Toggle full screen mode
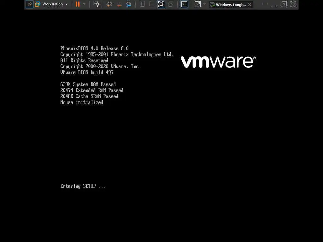The image size is (323, 242). [161, 4]
